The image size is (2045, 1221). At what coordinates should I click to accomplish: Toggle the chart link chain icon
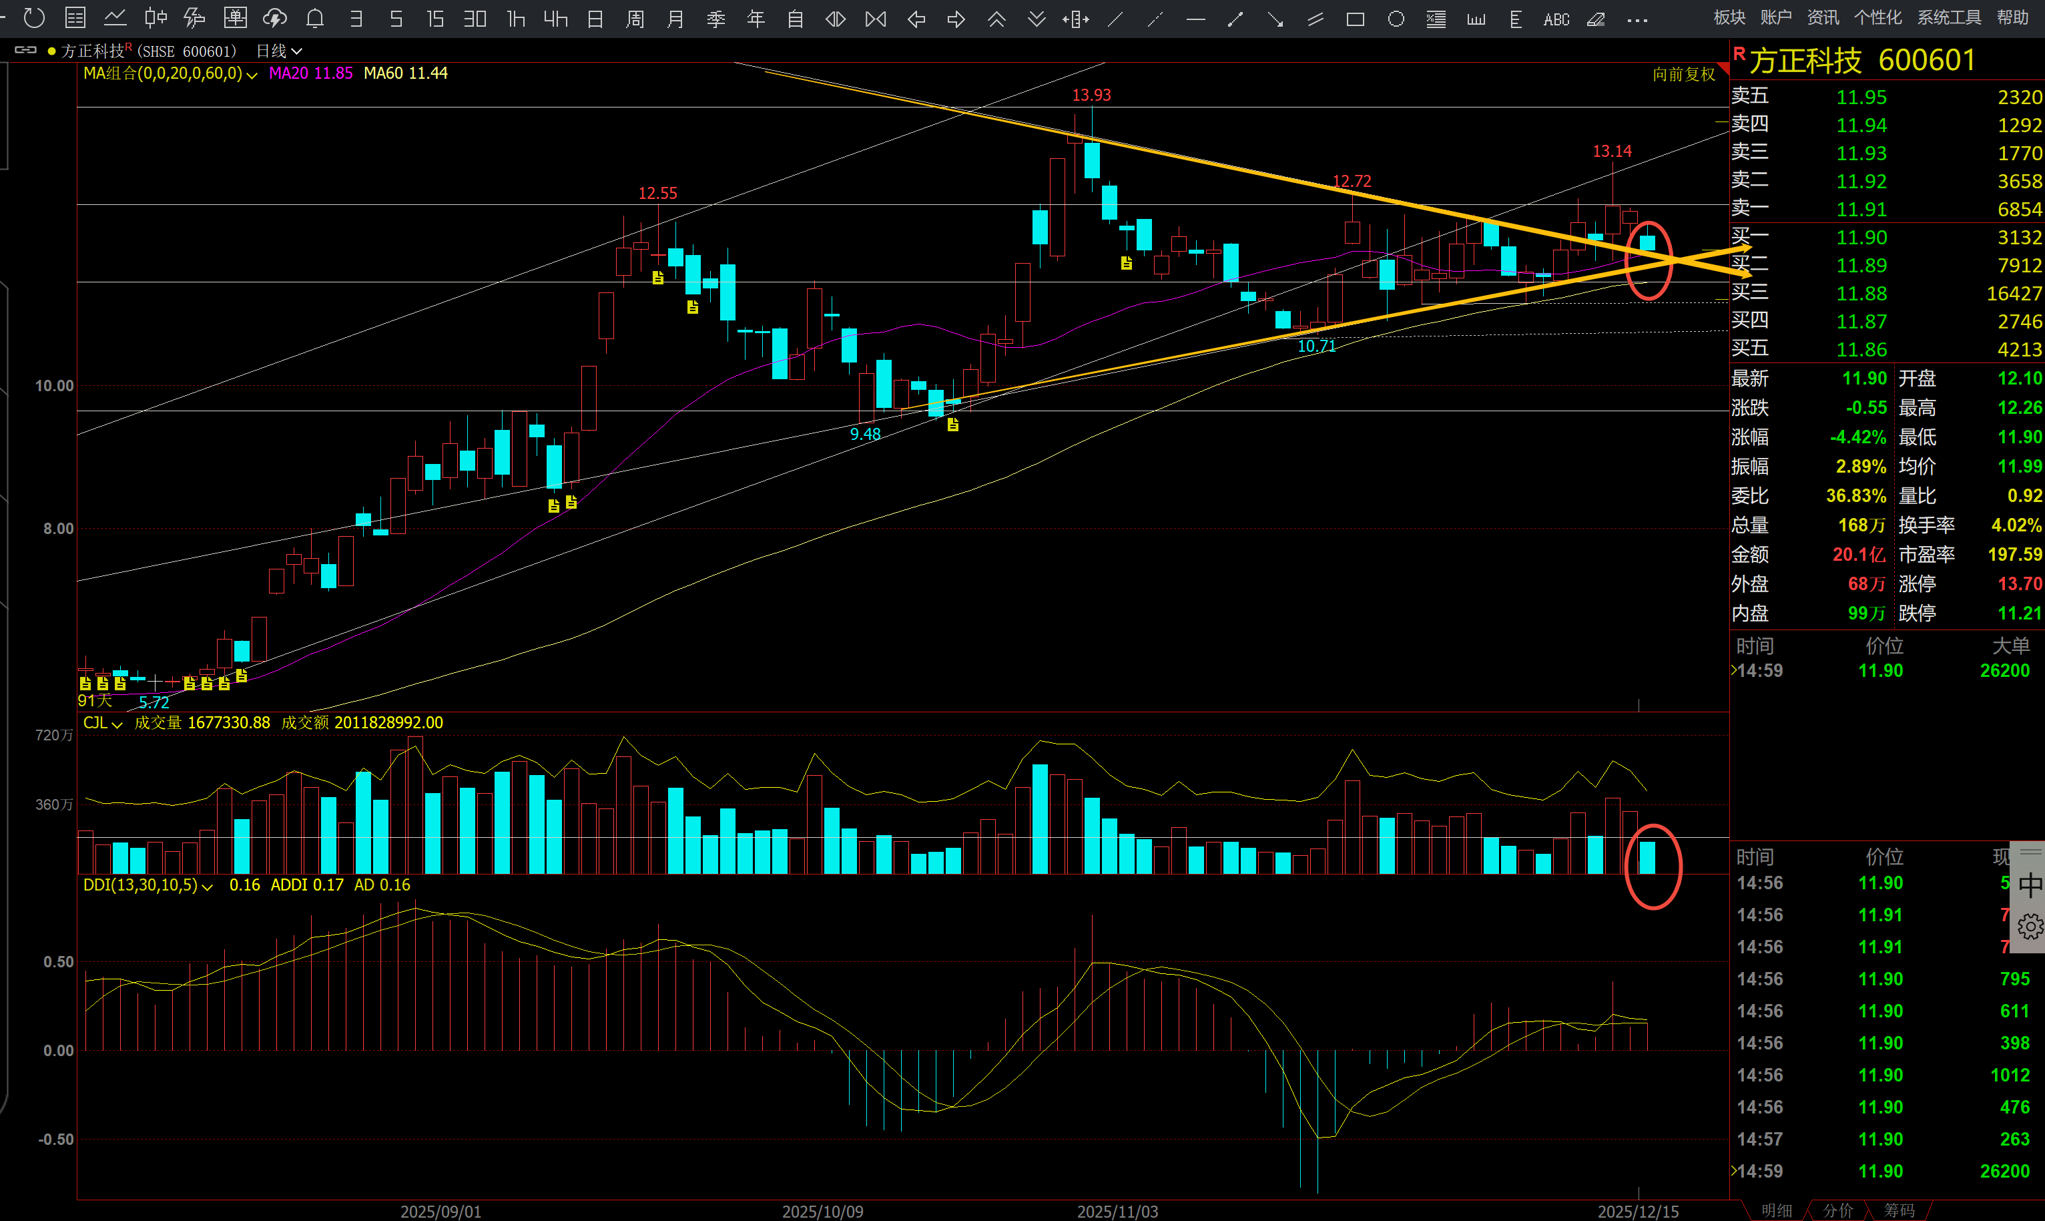pos(25,50)
